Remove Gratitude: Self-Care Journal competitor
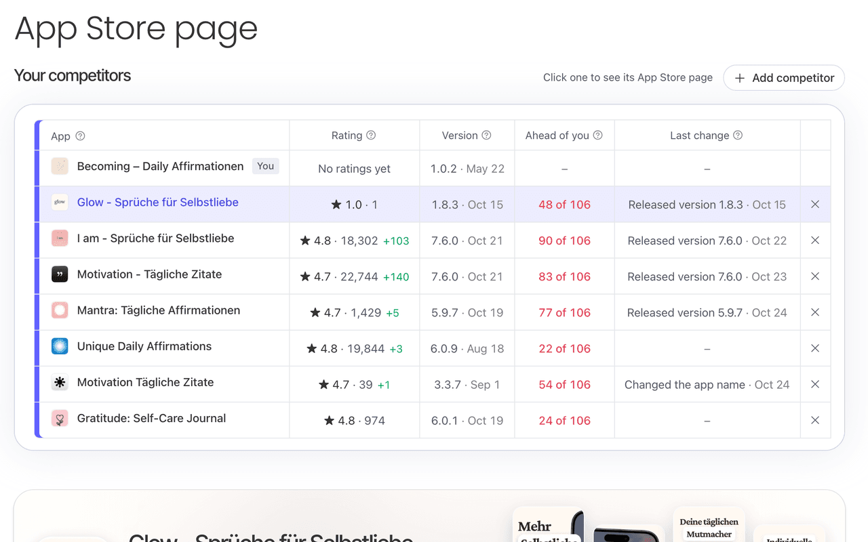The height and width of the screenshot is (542, 868). [815, 420]
